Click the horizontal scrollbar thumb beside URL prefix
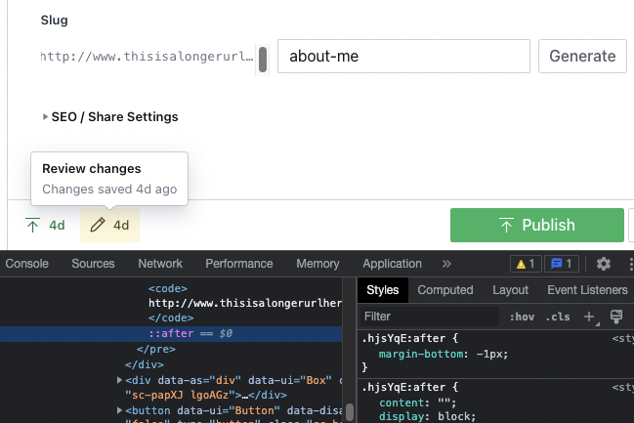 click(263, 60)
